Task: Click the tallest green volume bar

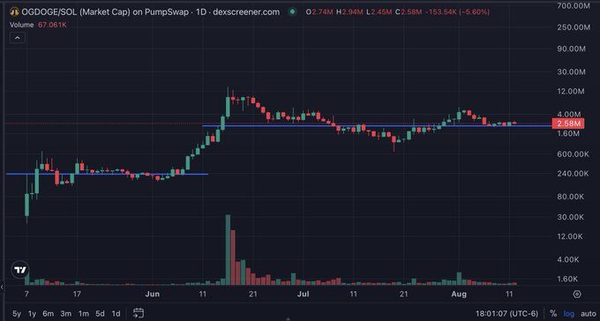Action: pyautogui.click(x=228, y=250)
